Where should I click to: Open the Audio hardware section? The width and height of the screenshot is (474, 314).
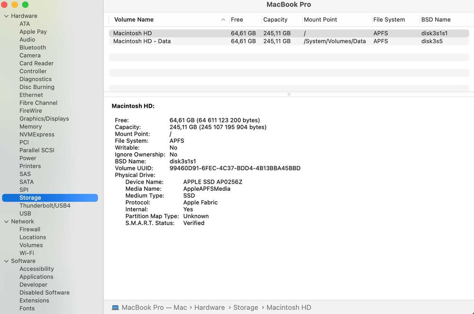coord(27,40)
